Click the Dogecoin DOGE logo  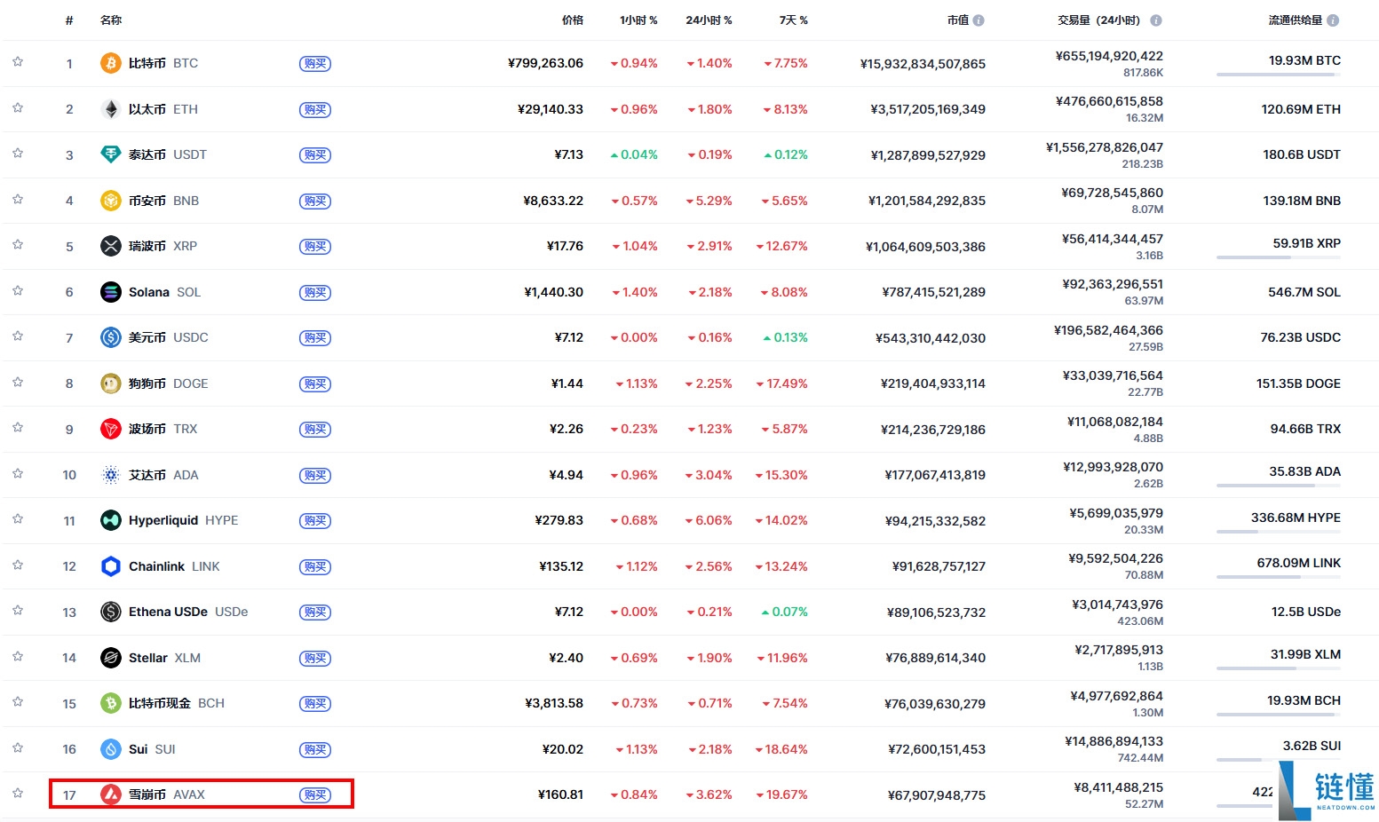111,383
